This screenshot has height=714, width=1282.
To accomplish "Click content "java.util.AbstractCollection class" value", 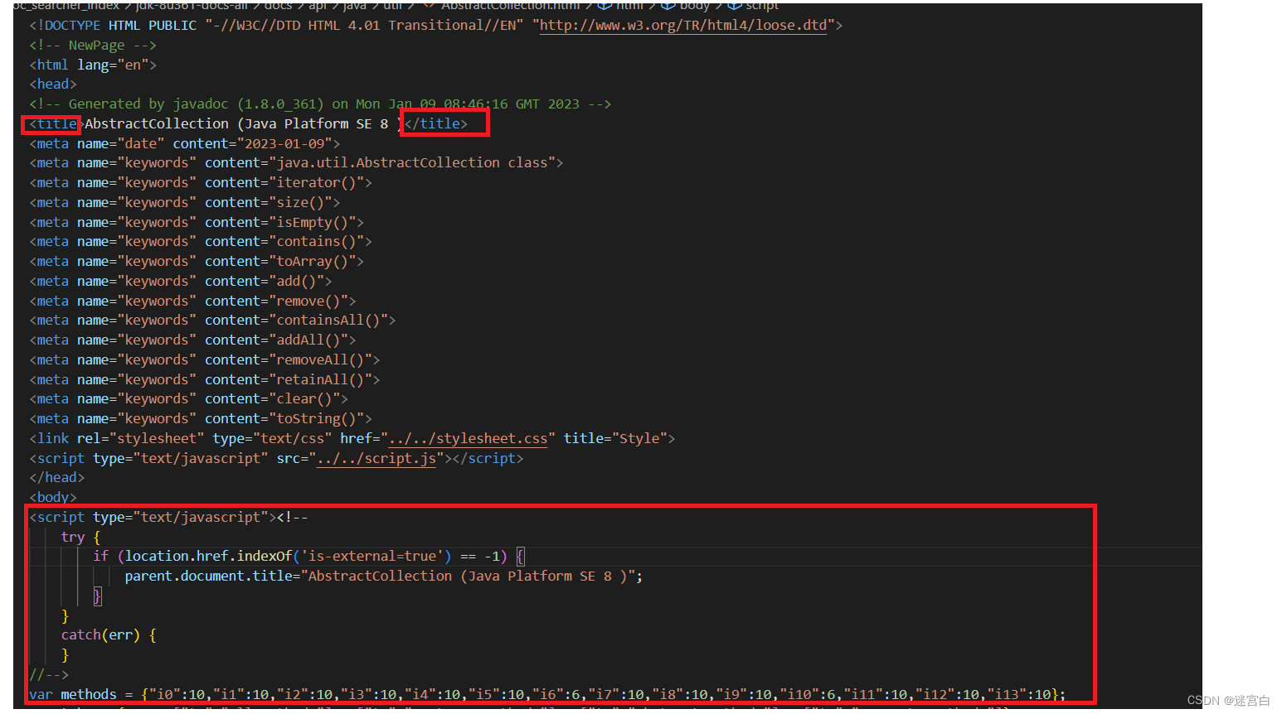I will (x=412, y=162).
